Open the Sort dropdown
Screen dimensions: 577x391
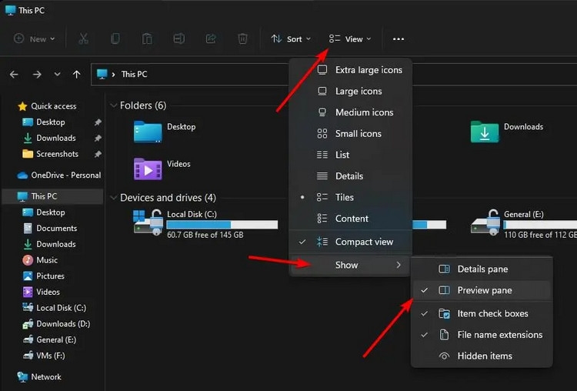(x=291, y=39)
